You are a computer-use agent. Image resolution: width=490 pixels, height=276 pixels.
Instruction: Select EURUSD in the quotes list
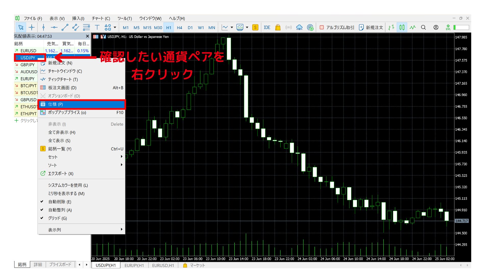point(29,51)
